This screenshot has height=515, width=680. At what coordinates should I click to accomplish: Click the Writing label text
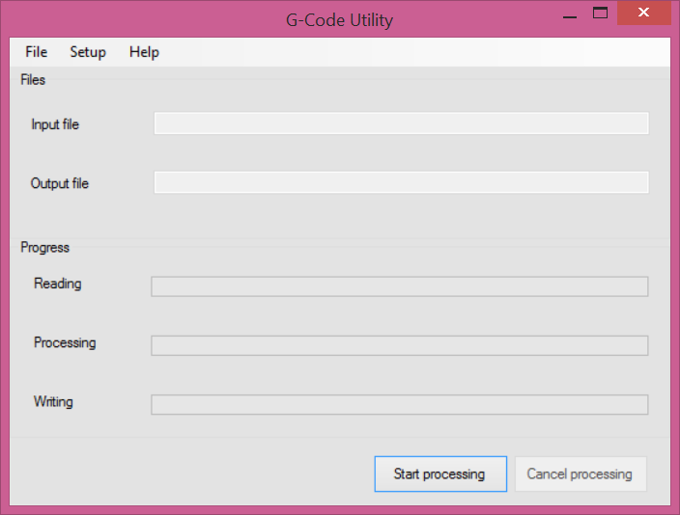pos(53,402)
